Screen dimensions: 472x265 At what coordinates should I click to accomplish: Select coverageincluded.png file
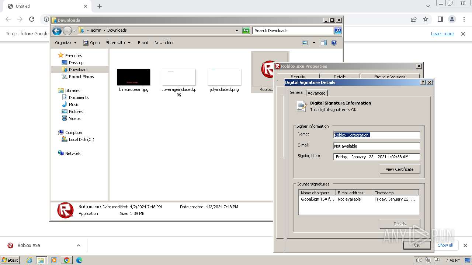179,82
